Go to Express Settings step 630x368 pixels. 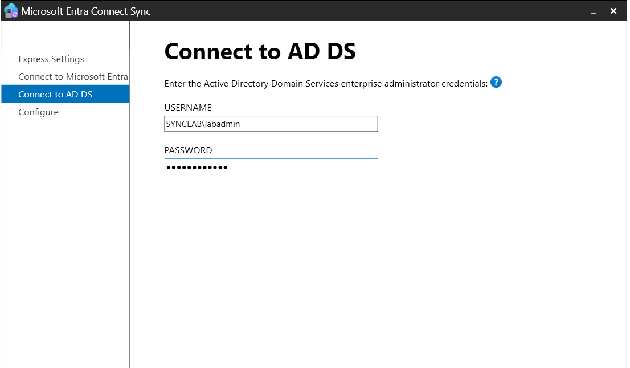51,59
